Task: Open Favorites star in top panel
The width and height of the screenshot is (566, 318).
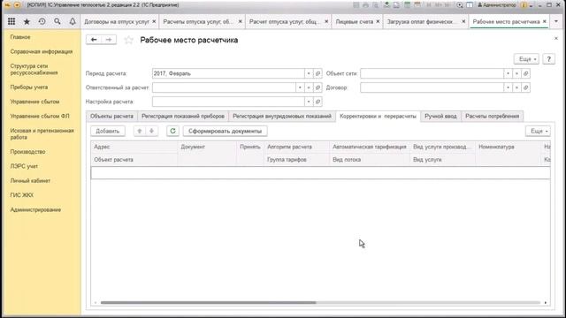Action: (27, 21)
